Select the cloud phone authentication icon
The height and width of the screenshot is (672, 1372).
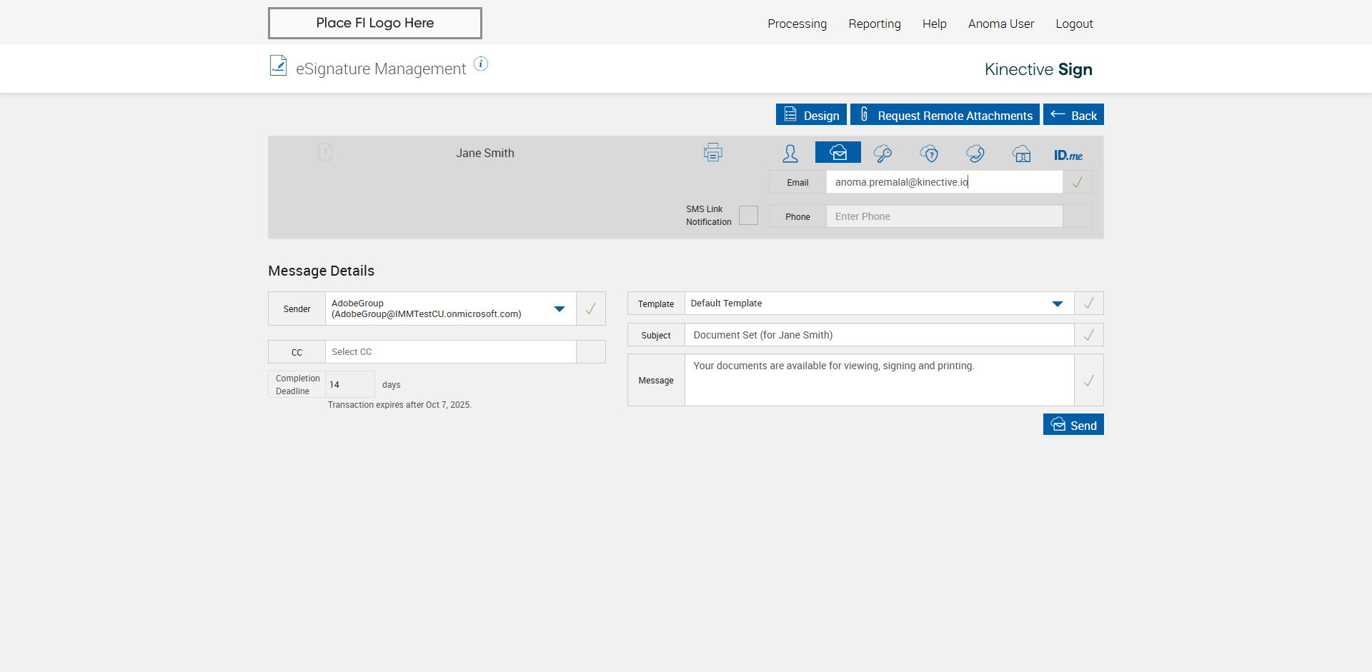point(975,154)
